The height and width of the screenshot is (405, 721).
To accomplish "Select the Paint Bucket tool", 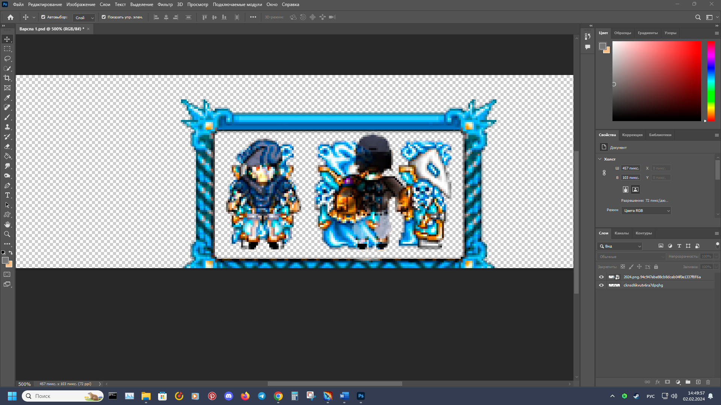I will coord(7,156).
